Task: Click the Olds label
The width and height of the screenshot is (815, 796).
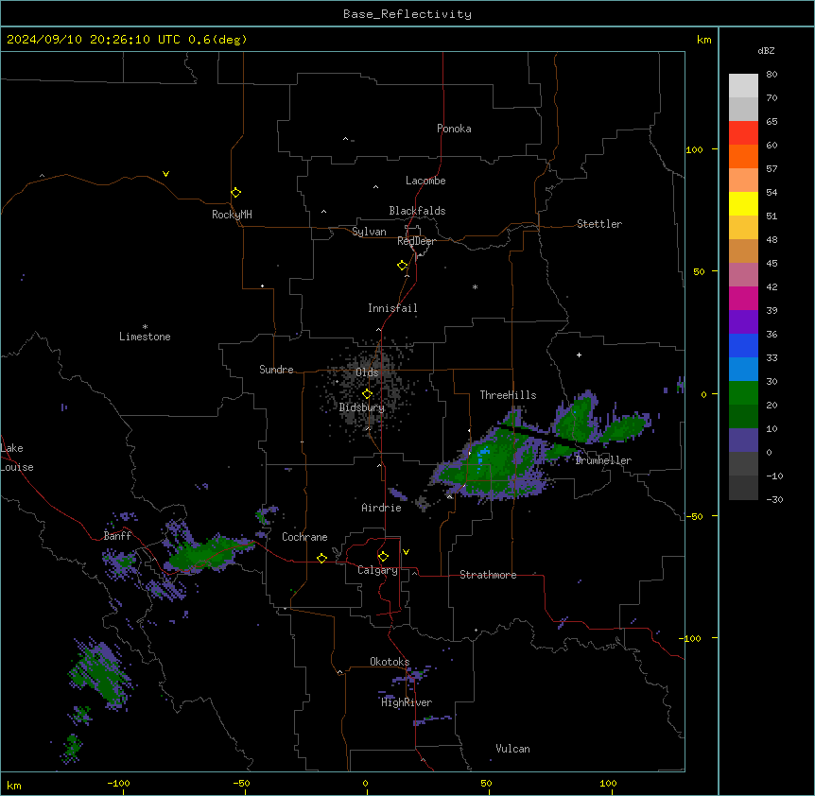Action: click(367, 372)
